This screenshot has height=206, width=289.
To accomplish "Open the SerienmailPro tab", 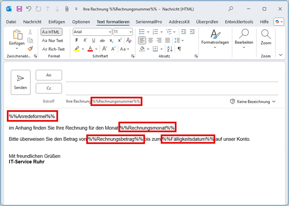I will pyautogui.click(x=149, y=22).
